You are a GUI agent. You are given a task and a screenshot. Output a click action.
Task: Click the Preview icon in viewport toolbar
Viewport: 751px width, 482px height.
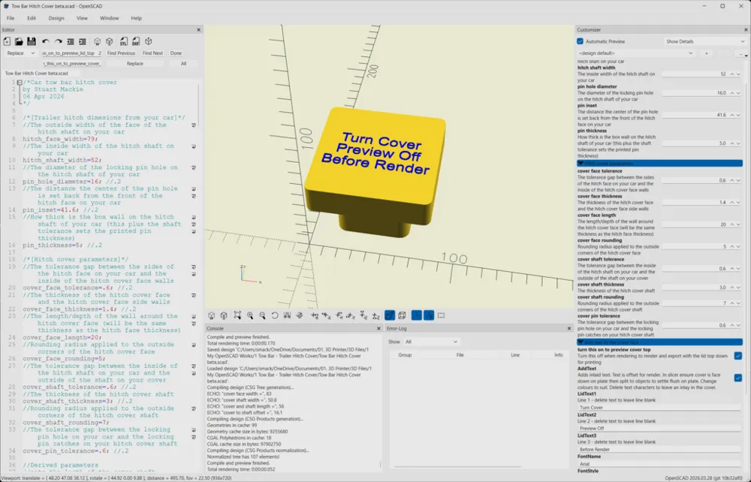pyautogui.click(x=211, y=315)
